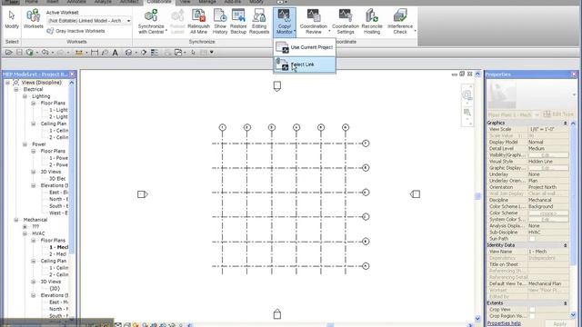Screen dimensions: 582x327
Task: Click the Undo quick-access icon
Action: coord(45,53)
